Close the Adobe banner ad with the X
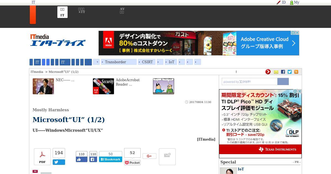 click(297, 33)
